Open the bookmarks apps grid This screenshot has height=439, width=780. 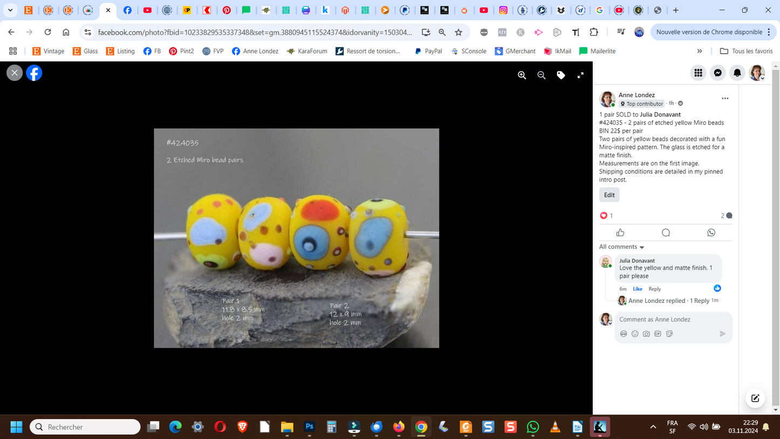point(13,51)
